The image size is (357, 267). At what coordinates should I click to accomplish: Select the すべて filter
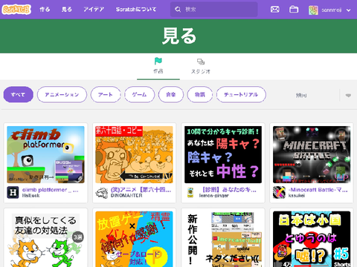(18, 94)
